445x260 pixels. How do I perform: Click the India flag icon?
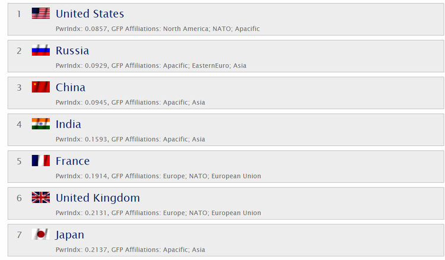click(40, 124)
